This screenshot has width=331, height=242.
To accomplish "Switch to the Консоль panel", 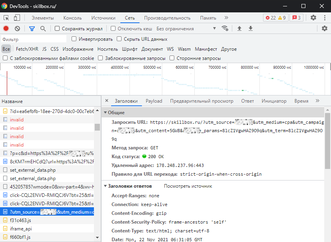I will pyautogui.click(x=73, y=18).
